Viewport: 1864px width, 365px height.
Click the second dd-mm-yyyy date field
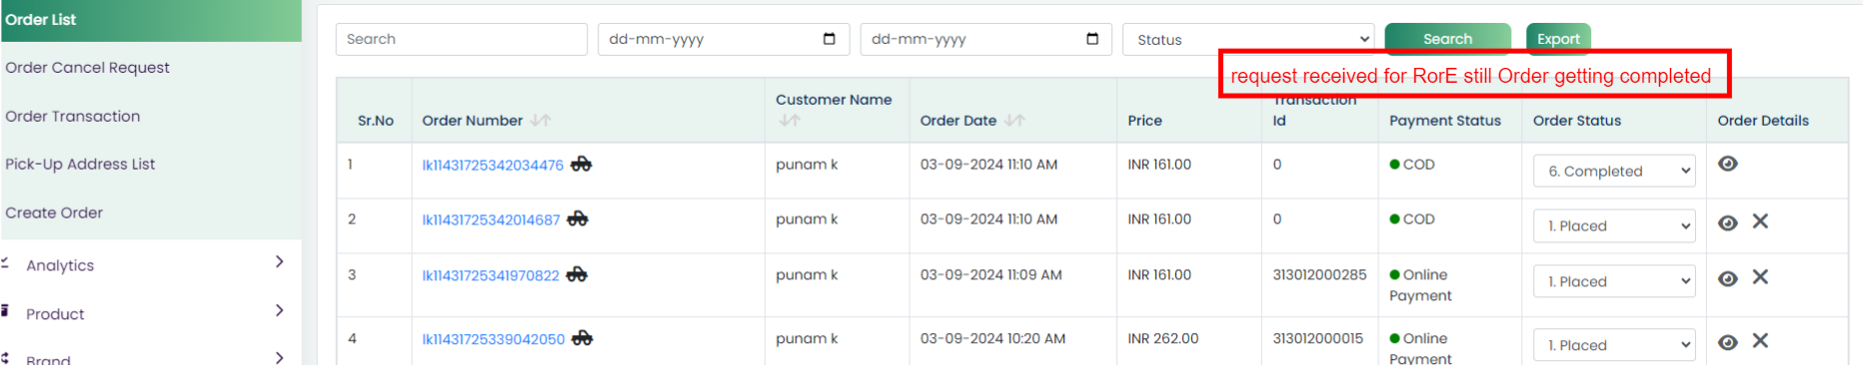(x=985, y=39)
